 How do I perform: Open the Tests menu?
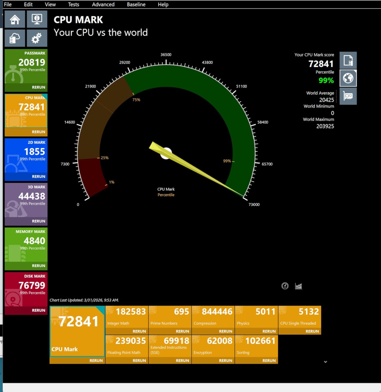tap(74, 4)
